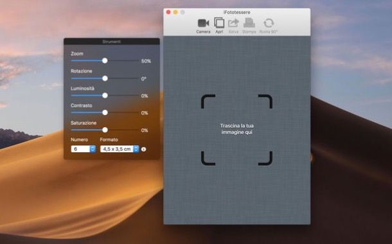This screenshot has height=244, width=392.
Task: Click the Ruota 90° rotate icon
Action: 269,23
